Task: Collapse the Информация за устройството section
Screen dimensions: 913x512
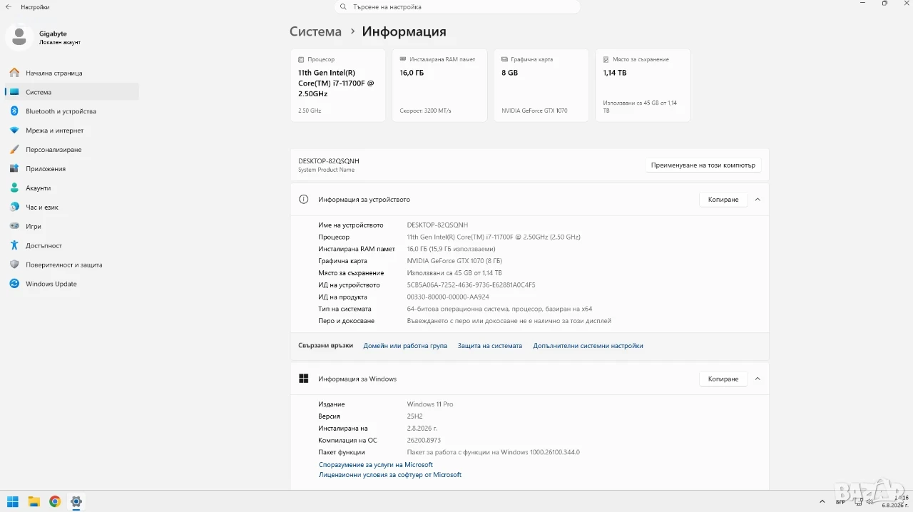Action: 758,200
